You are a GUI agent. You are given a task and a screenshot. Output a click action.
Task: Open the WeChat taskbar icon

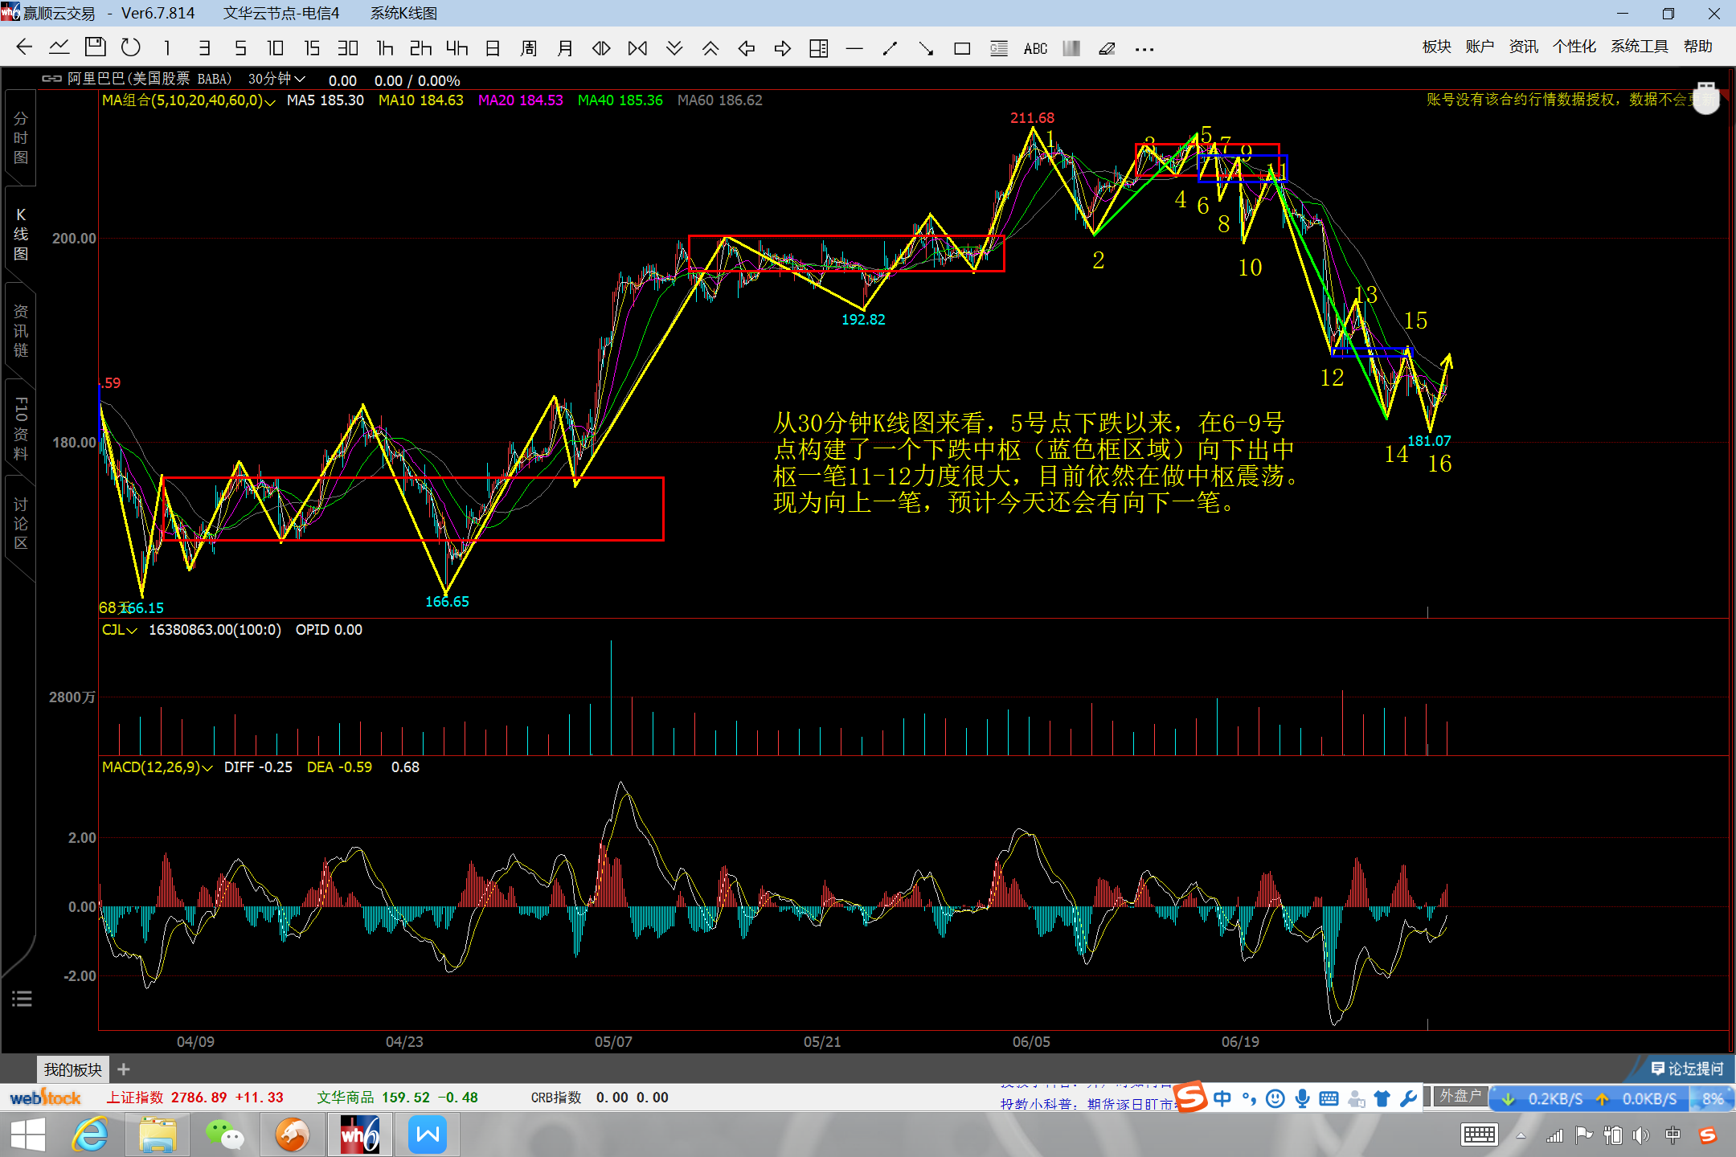pyautogui.click(x=224, y=1135)
